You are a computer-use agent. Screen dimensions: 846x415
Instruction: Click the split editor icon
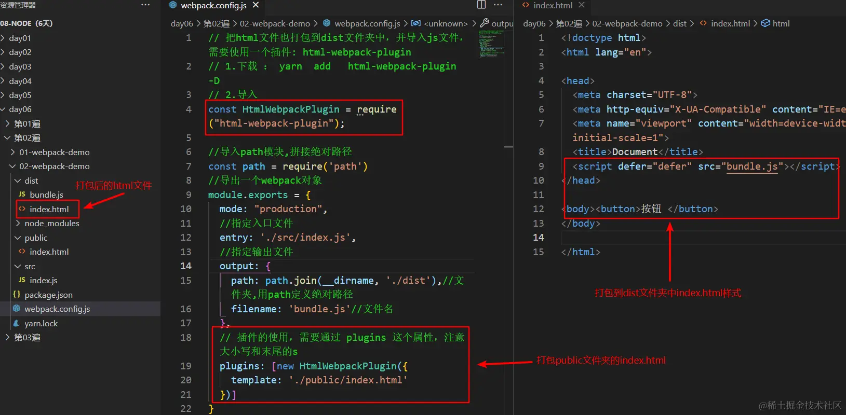pos(481,5)
